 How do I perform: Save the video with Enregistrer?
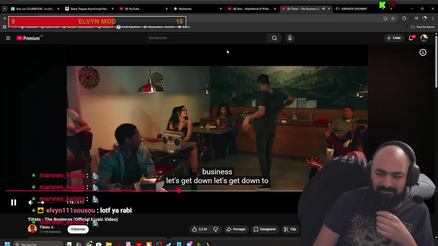pos(265,229)
